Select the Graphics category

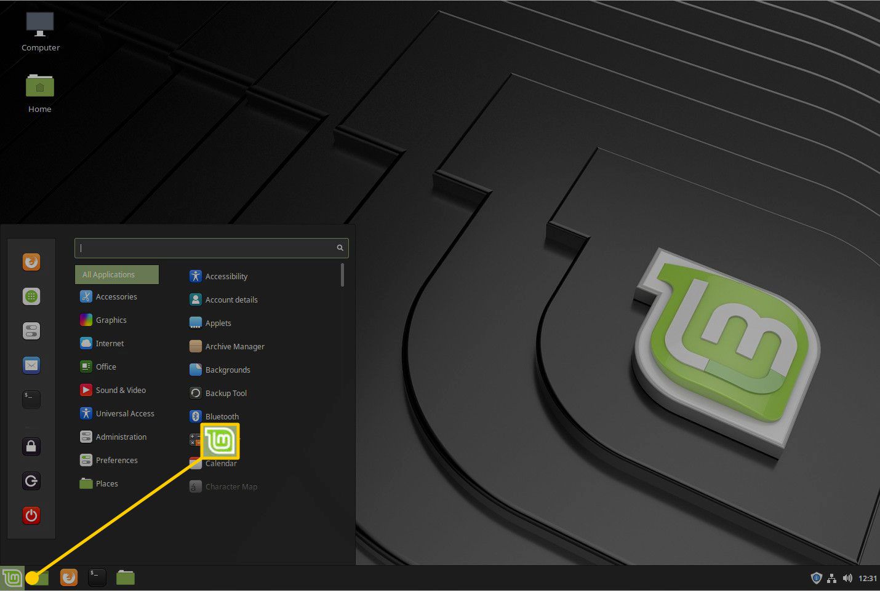[x=117, y=320]
